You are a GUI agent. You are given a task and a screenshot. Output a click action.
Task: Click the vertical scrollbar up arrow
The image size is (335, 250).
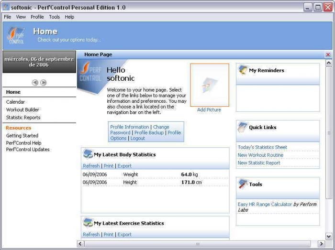click(x=329, y=63)
